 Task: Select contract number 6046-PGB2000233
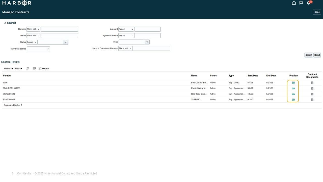tap(12, 88)
